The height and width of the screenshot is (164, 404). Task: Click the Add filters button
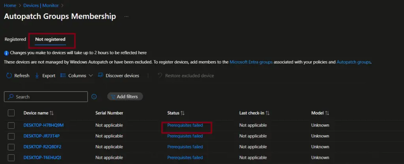coord(125,96)
